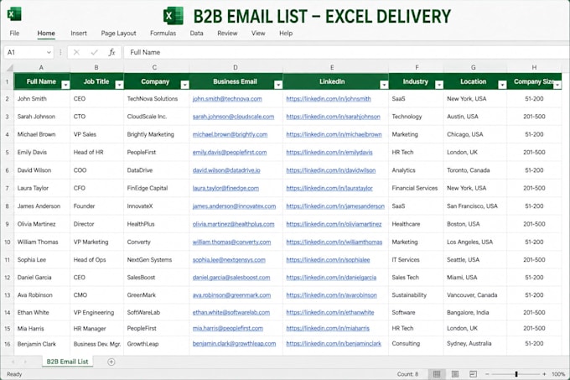Open olivia.martinez@healthplus.com email link

233,224
